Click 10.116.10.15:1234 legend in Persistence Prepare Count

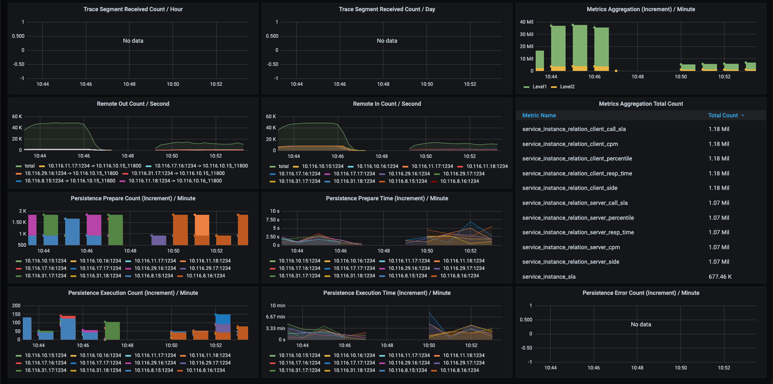(x=46, y=261)
